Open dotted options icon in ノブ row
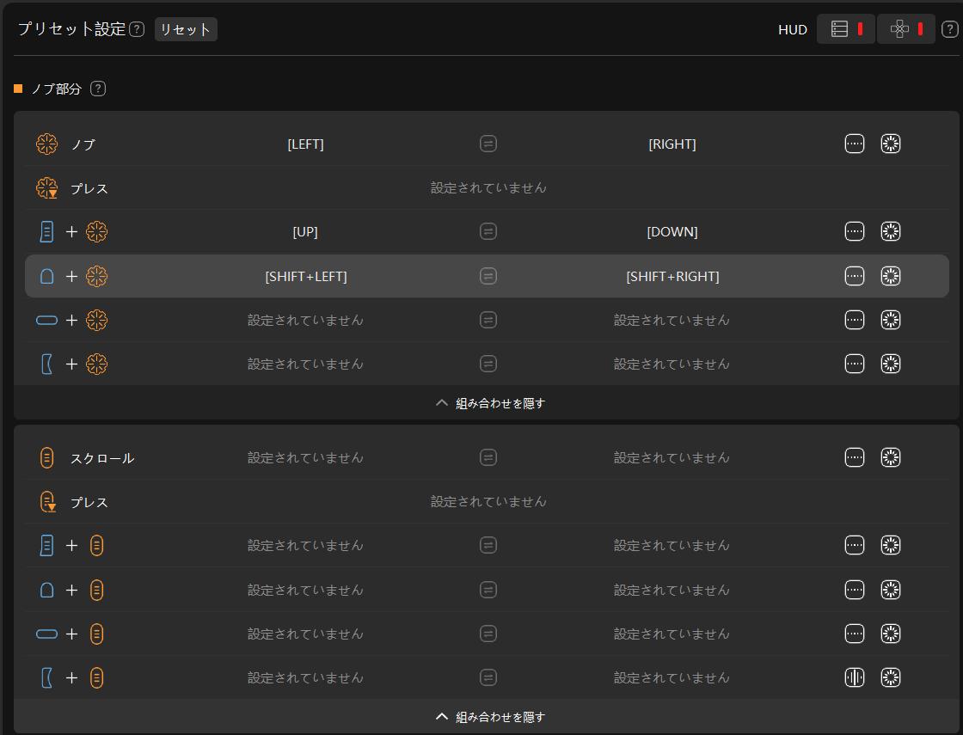963x735 pixels. pos(854,144)
